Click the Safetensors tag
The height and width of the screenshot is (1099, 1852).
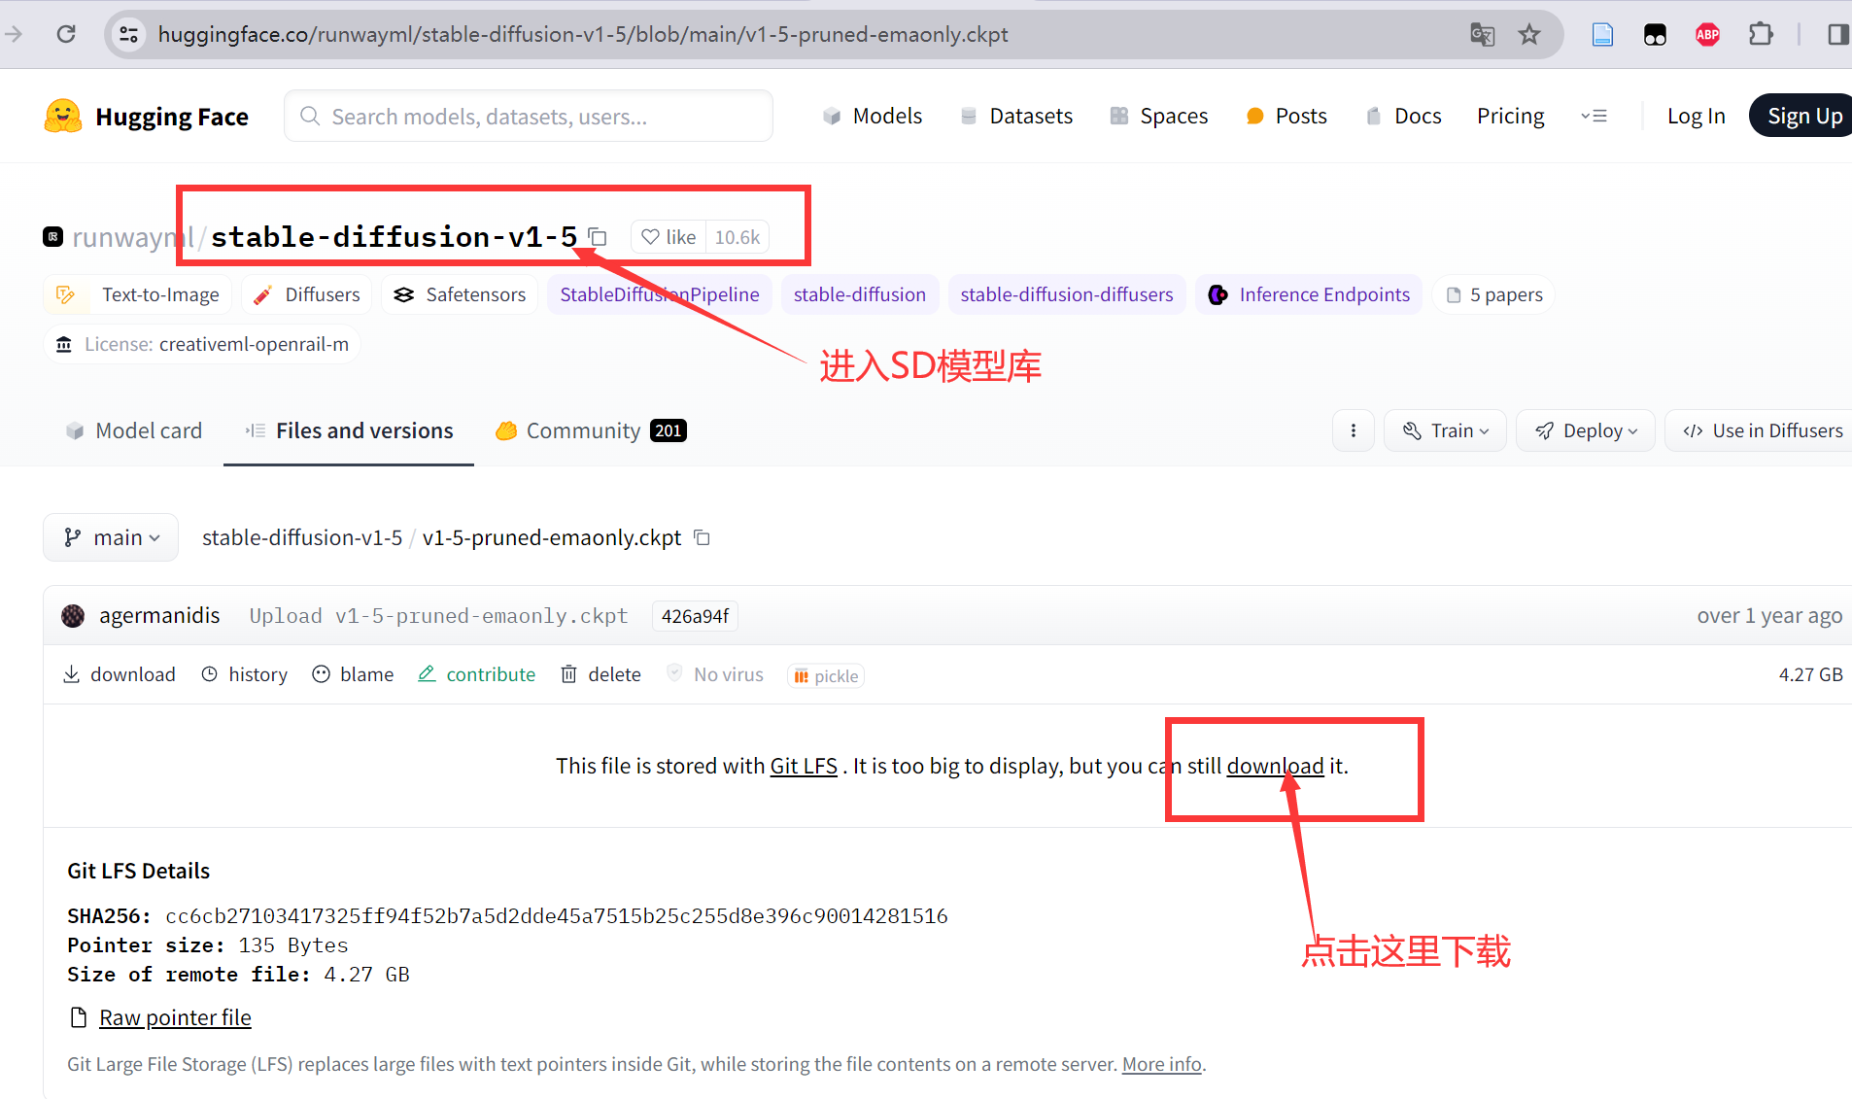pos(460,294)
